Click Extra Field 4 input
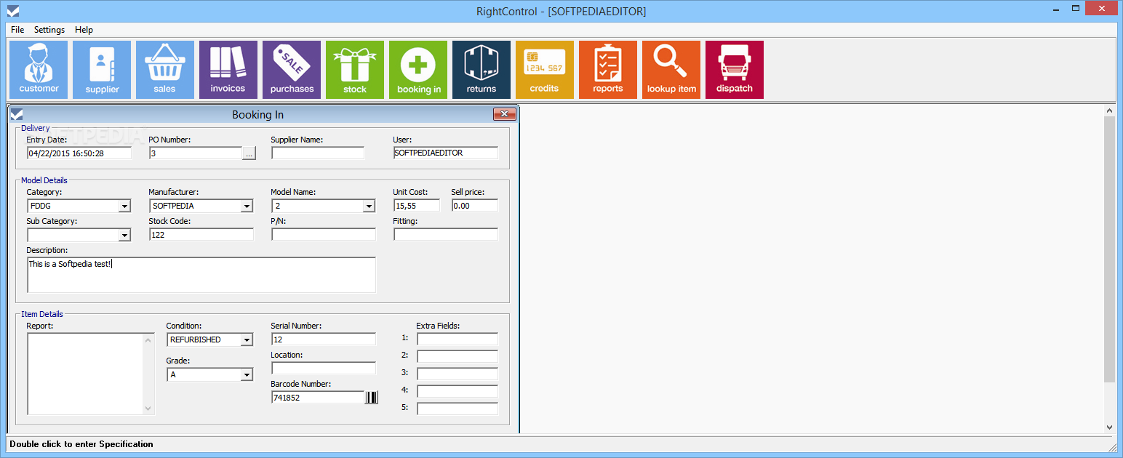 tap(457, 392)
